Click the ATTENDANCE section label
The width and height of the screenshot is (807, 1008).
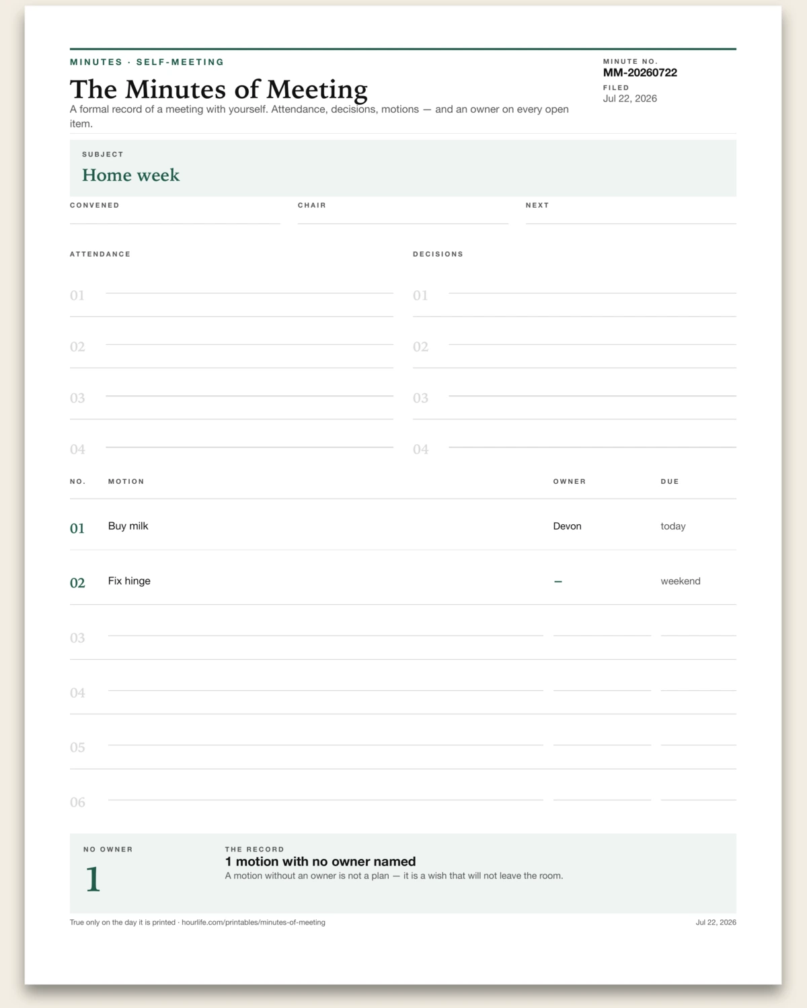click(x=100, y=254)
